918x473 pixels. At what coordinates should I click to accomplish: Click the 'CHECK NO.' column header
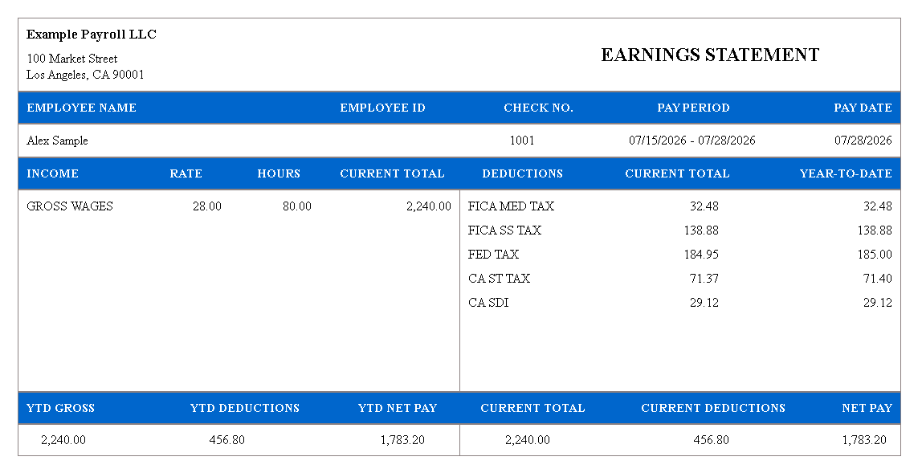pos(538,108)
